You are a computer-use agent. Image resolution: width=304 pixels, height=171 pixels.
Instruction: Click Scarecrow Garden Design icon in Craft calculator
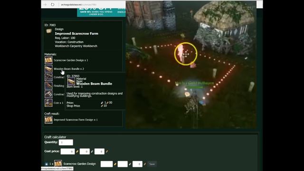(58, 163)
